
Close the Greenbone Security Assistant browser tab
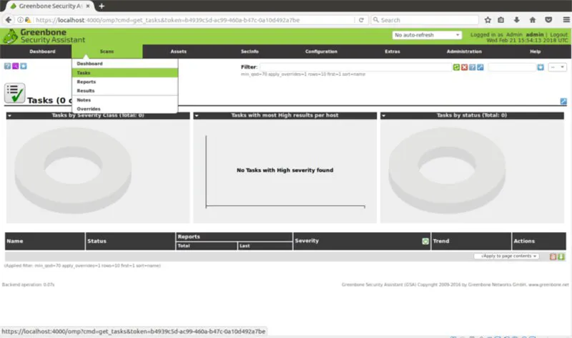(88, 6)
